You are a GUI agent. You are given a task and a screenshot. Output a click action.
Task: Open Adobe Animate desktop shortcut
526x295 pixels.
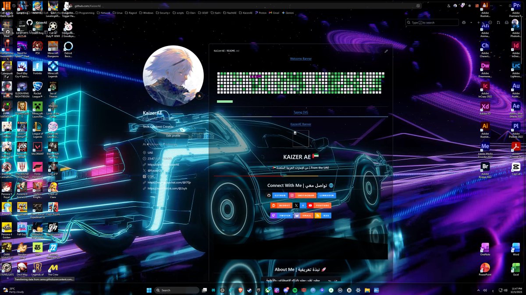click(485, 28)
